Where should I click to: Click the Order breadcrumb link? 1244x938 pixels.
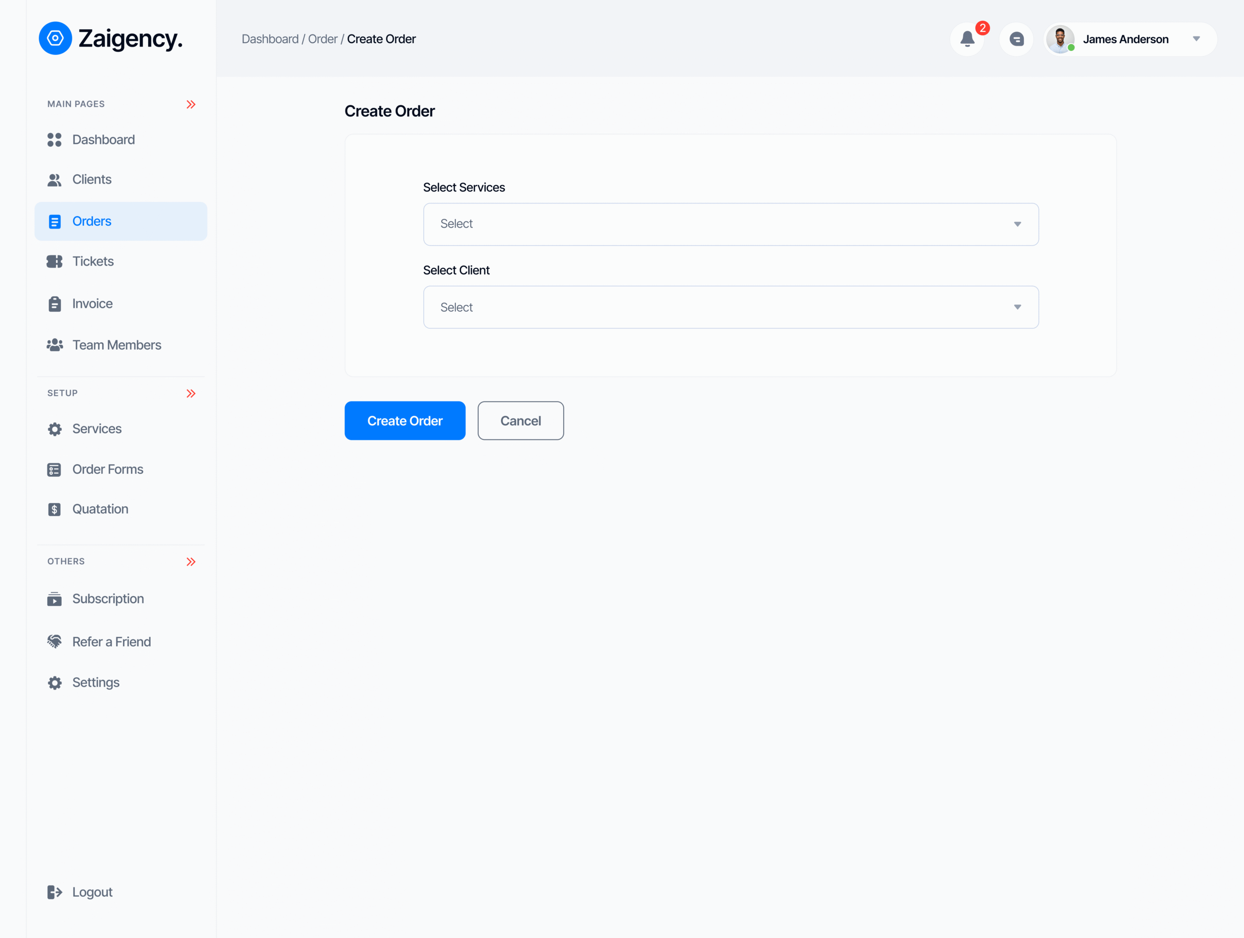[x=322, y=39]
